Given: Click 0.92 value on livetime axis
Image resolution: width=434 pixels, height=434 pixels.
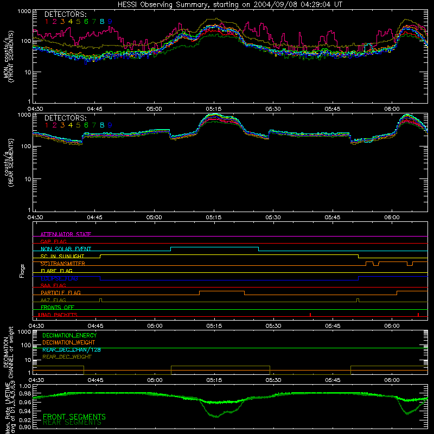Looking at the screenshot, I should 25,420.
